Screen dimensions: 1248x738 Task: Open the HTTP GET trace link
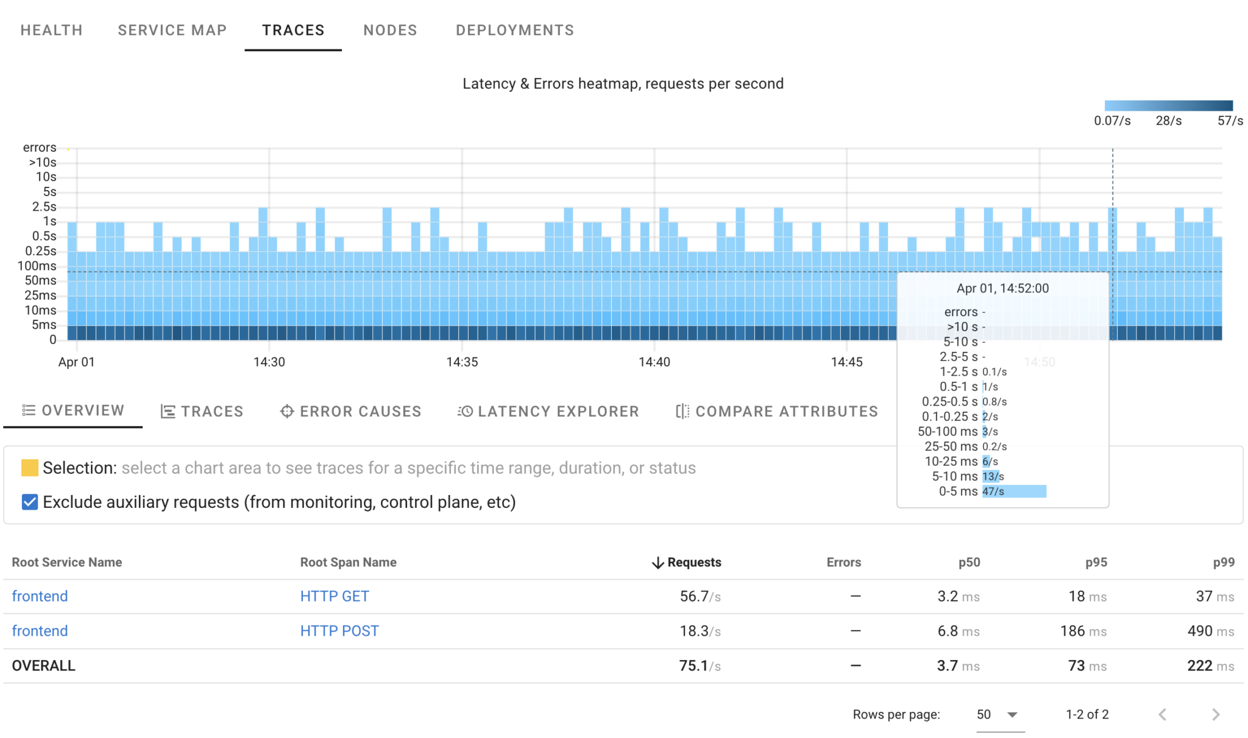[334, 596]
